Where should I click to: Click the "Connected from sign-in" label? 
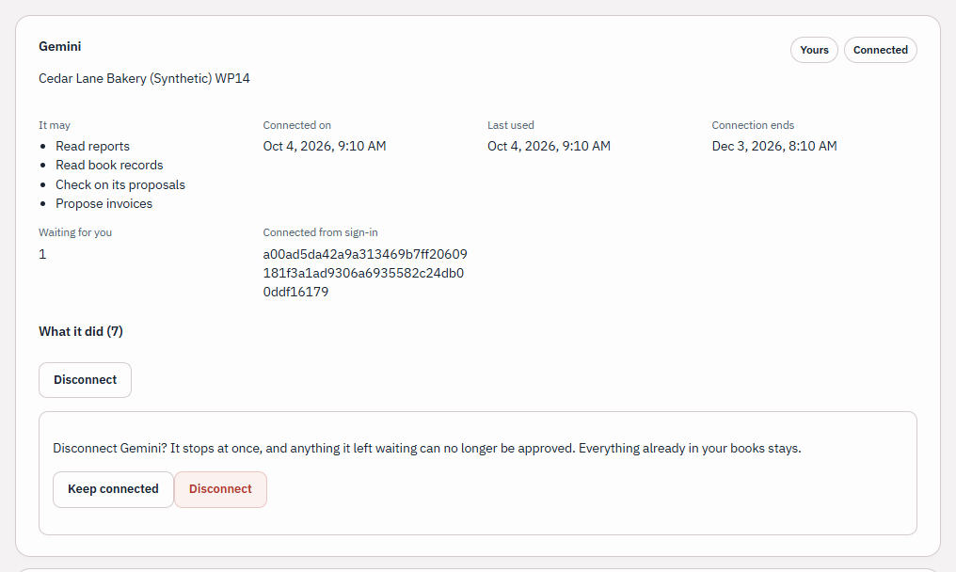pos(320,232)
